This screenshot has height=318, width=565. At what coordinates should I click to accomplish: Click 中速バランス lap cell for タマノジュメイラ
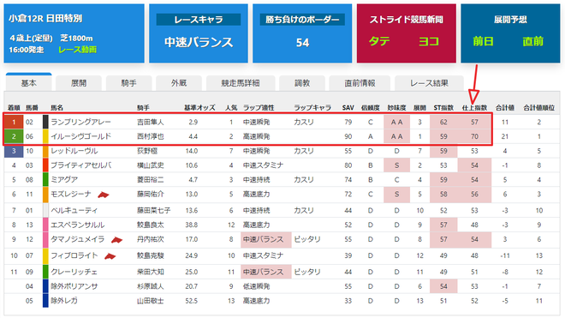(x=266, y=240)
